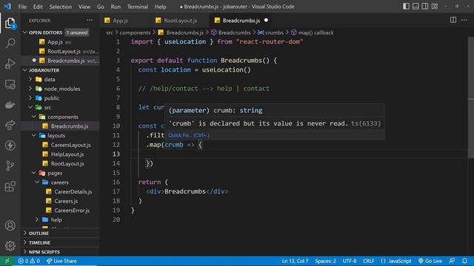474x266 pixels.
Task: Select the Breadcrumbs.js editor tab
Action: (241, 20)
